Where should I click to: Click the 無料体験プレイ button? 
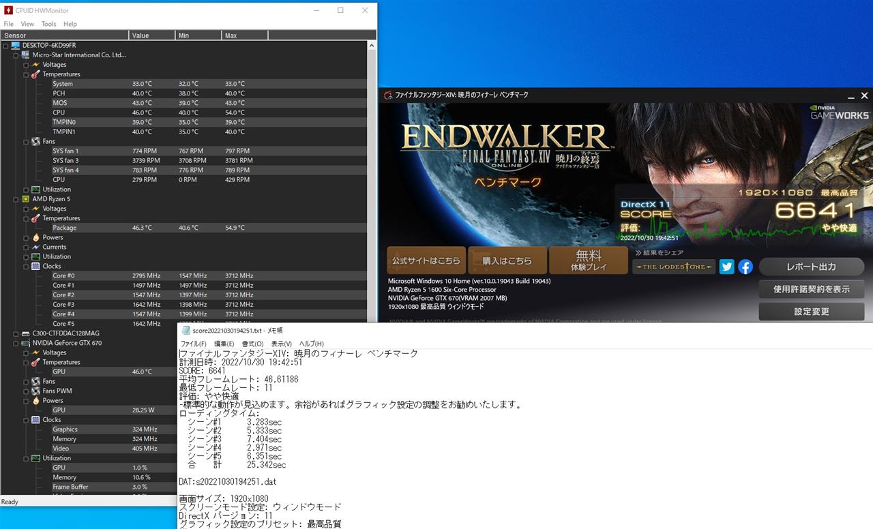pos(588,260)
